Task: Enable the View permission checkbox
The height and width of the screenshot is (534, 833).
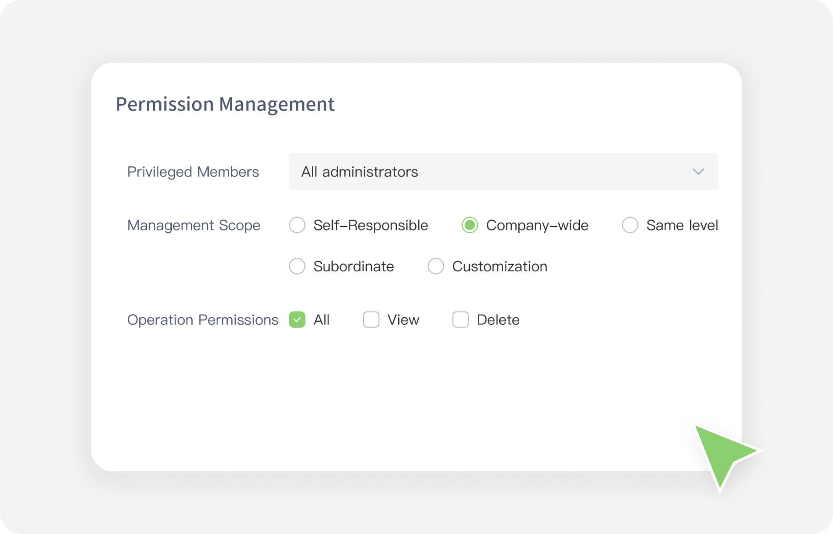Action: 371,320
